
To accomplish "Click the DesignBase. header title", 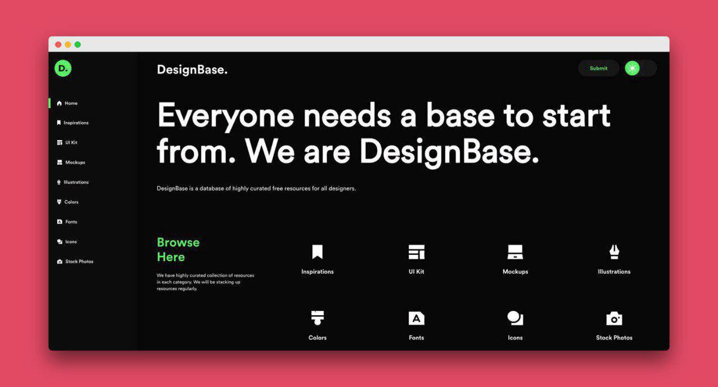I will tap(192, 70).
